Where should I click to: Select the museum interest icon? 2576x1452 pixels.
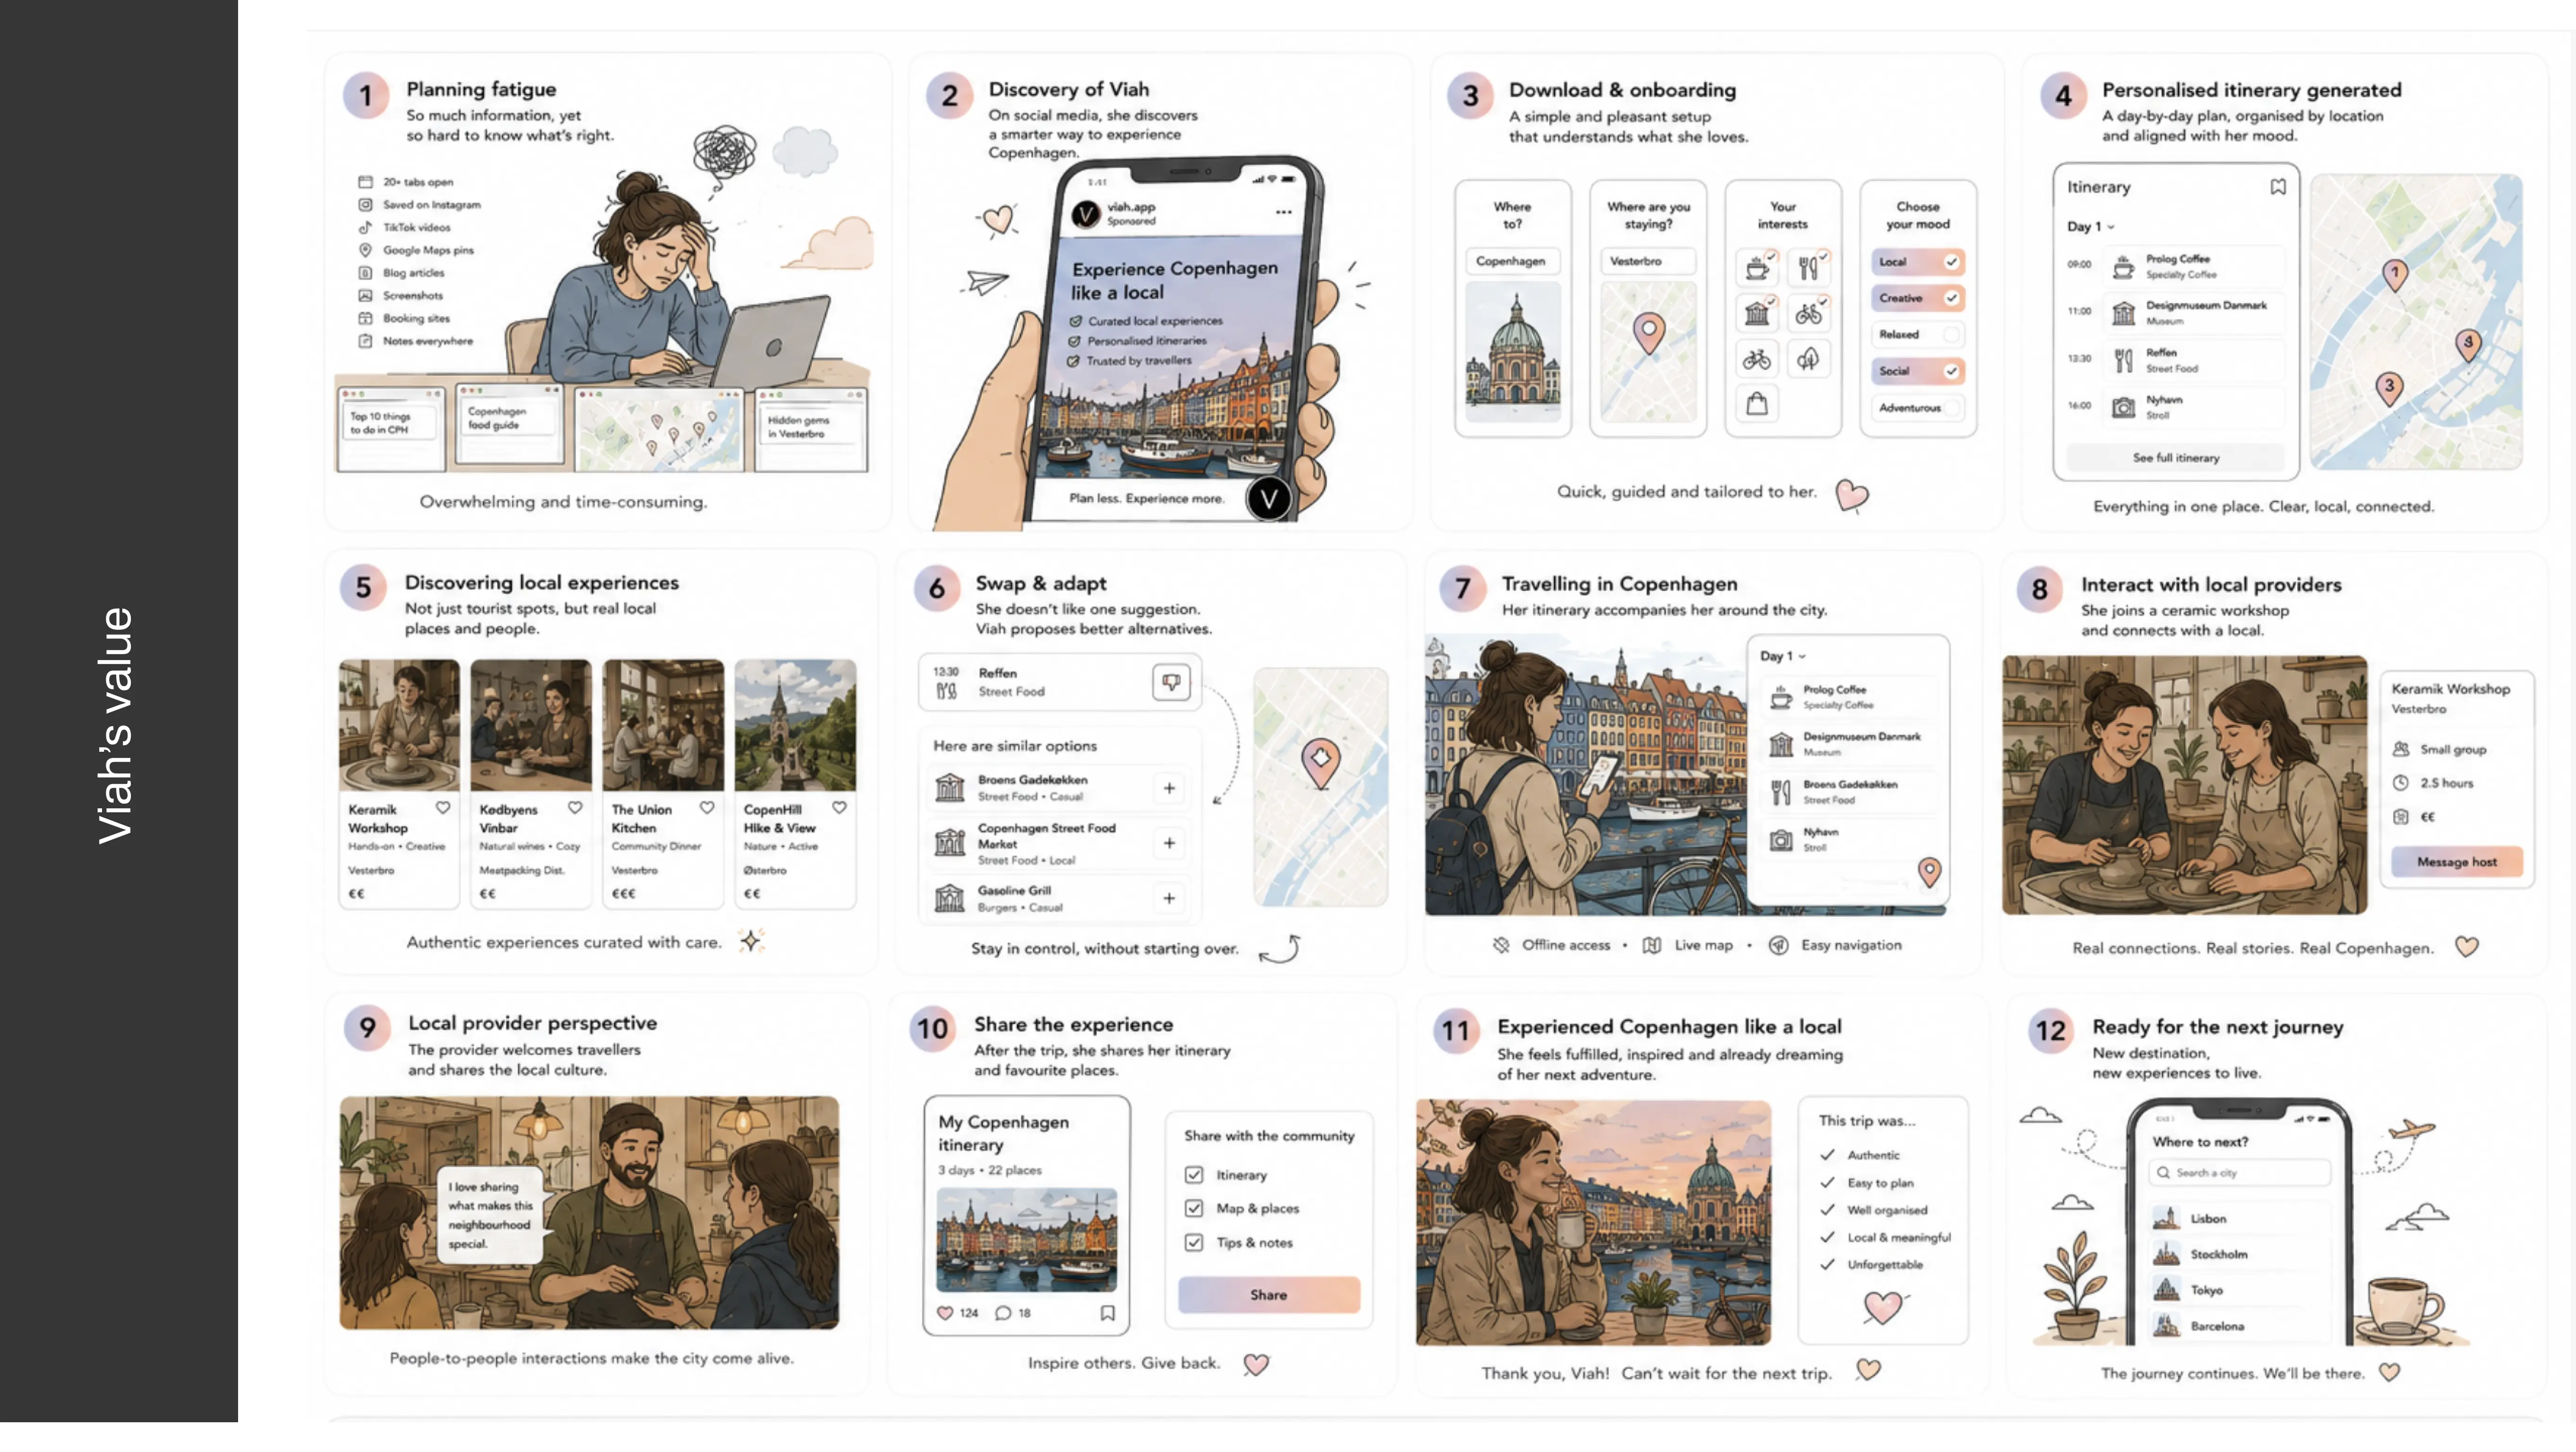1757,314
